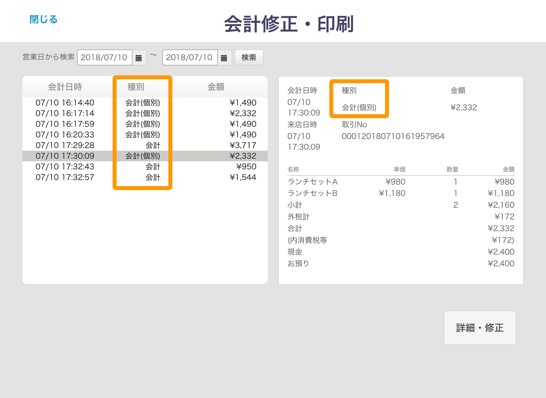Click the 合計 total line
546x398 pixels.
[401, 228]
